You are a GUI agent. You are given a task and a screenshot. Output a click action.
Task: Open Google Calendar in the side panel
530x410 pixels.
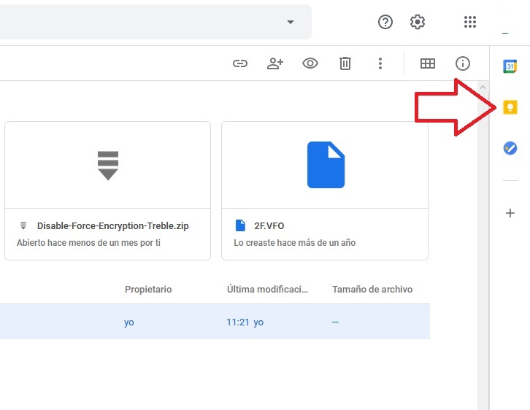[x=510, y=66]
